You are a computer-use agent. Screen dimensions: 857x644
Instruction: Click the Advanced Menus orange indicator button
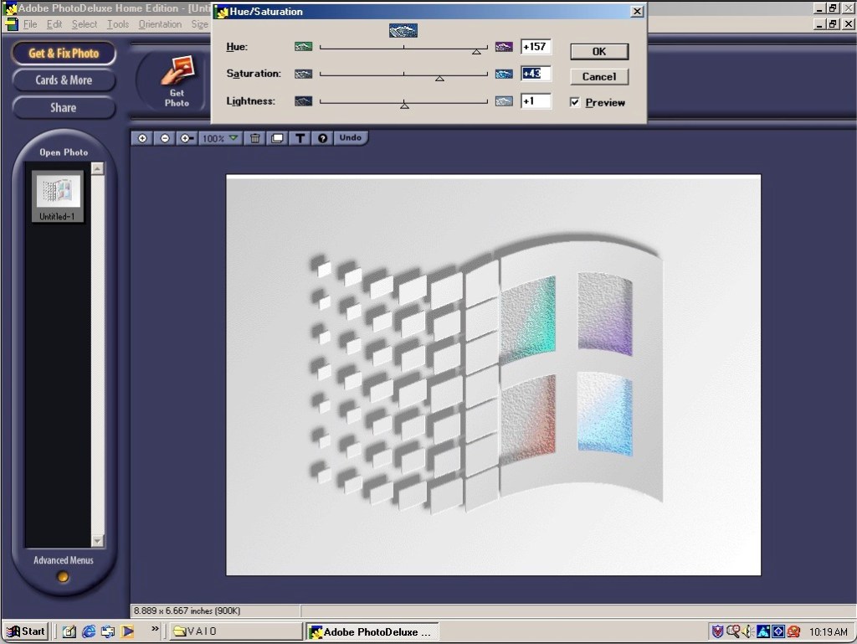coord(63,577)
